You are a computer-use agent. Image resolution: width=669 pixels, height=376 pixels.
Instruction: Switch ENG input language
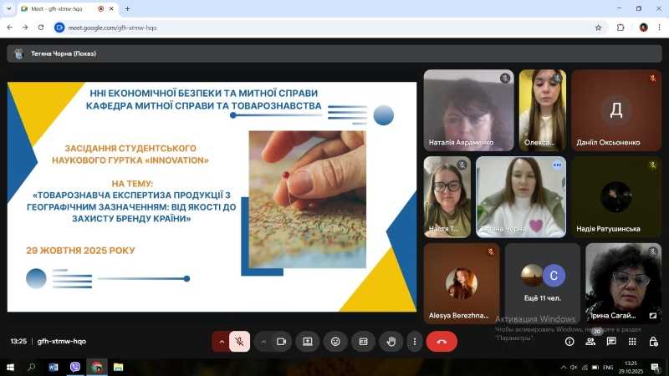(x=608, y=368)
